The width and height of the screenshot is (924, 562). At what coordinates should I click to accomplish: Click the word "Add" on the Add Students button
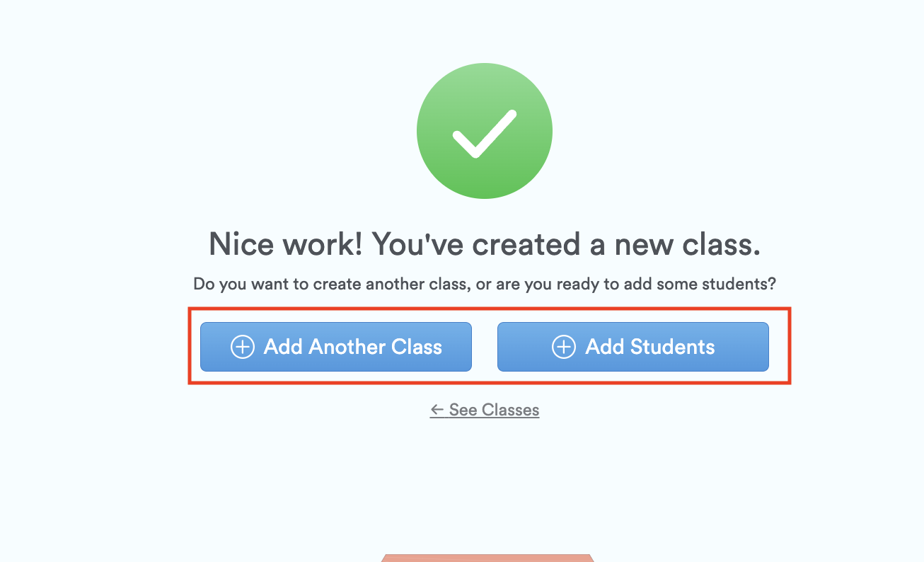click(604, 347)
